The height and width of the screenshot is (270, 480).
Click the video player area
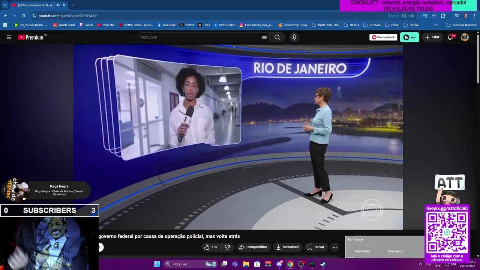coord(238,137)
